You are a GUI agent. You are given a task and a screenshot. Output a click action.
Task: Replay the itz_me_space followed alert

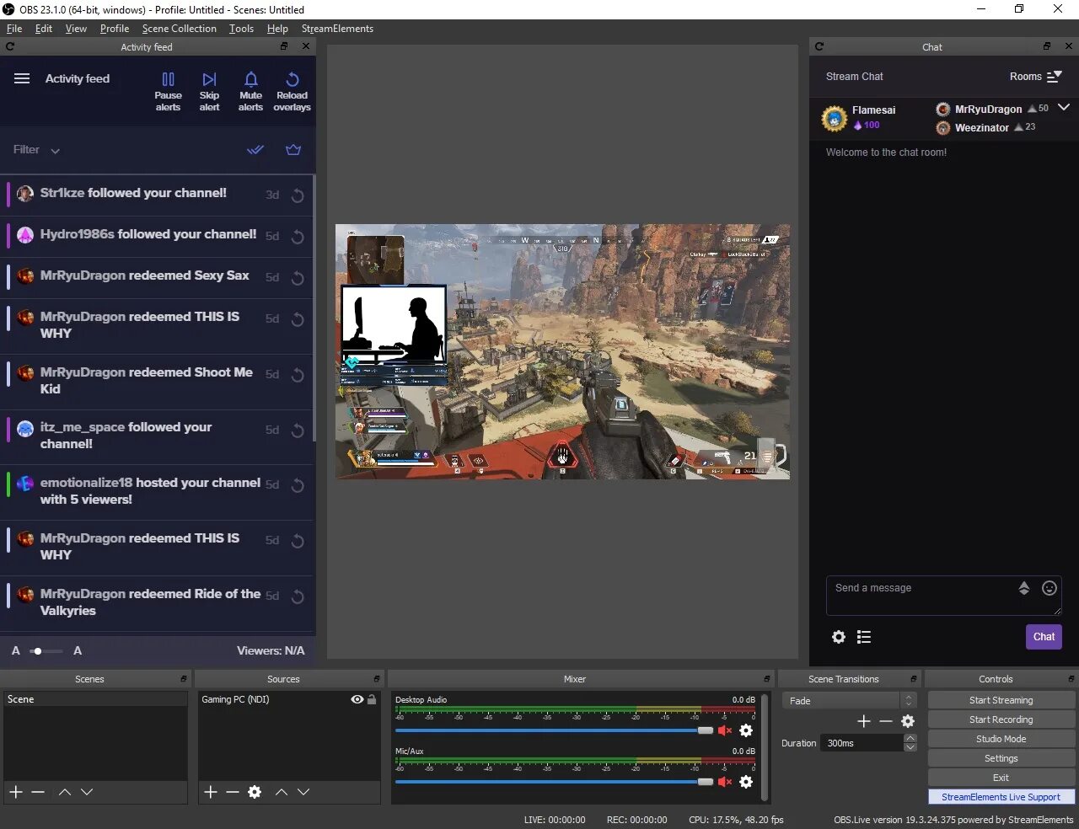pyautogui.click(x=298, y=431)
